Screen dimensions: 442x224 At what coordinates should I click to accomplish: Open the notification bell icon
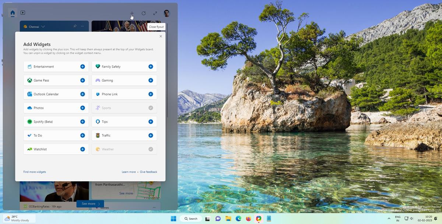coord(436,218)
